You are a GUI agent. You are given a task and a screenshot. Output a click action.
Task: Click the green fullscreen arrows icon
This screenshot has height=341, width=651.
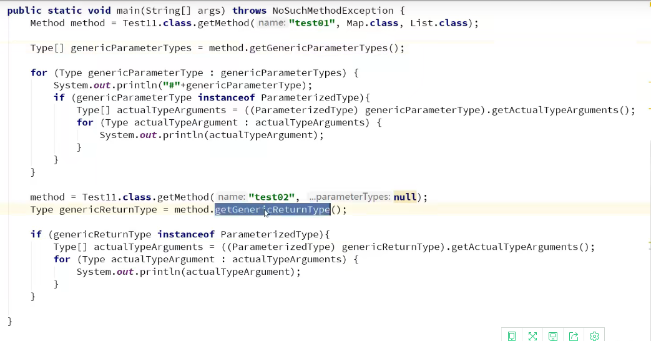[x=532, y=336]
